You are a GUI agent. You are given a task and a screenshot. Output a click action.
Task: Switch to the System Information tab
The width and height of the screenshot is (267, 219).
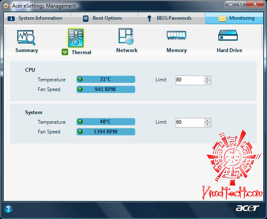(x=37, y=18)
